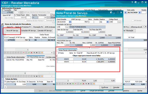Toggle Estorno de Dev Fornec checkbox
Viewport: 148px width, 94px height.
[x=25, y=21]
